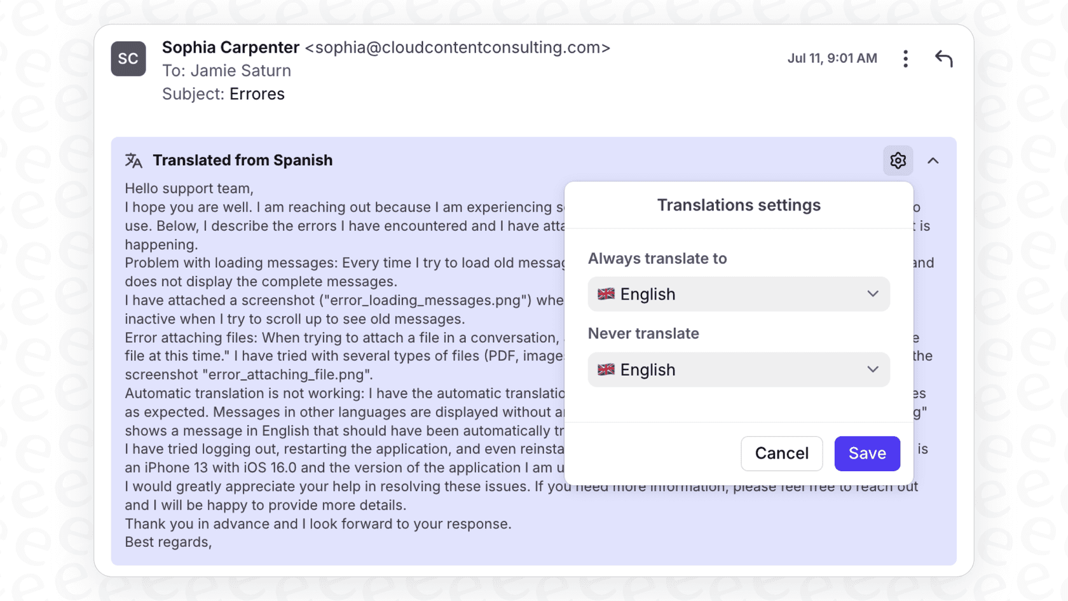Image resolution: width=1068 pixels, height=601 pixels.
Task: Click the timestamp "Jul 11, 9:01 AM"
Action: 832,58
